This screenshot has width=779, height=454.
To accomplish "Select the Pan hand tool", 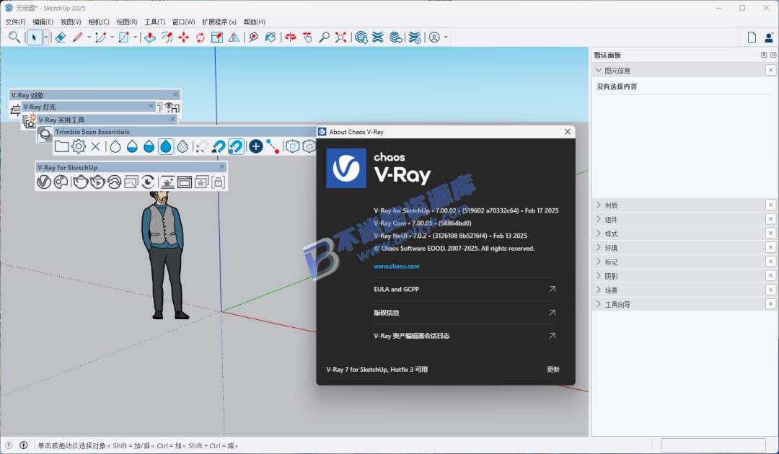I will point(307,37).
